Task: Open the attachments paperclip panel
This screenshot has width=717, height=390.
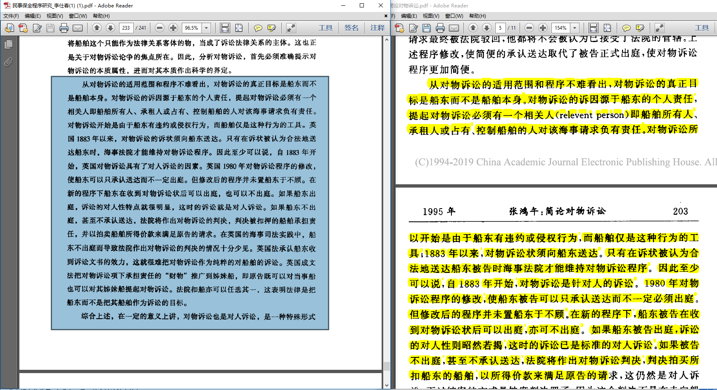Action: pos(8,62)
